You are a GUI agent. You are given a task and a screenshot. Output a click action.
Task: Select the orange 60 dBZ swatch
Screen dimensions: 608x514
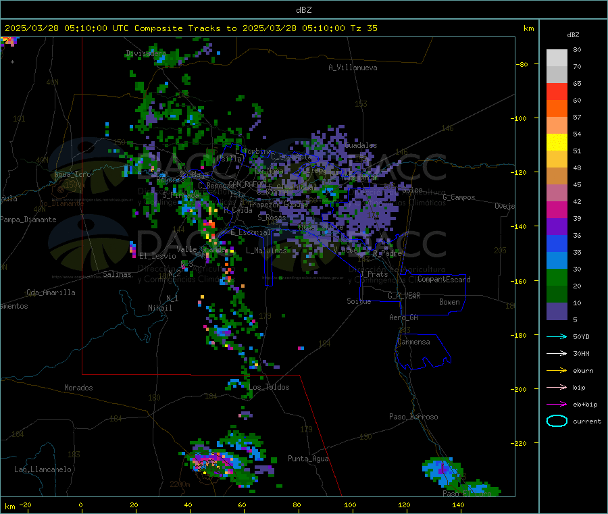tap(557, 109)
